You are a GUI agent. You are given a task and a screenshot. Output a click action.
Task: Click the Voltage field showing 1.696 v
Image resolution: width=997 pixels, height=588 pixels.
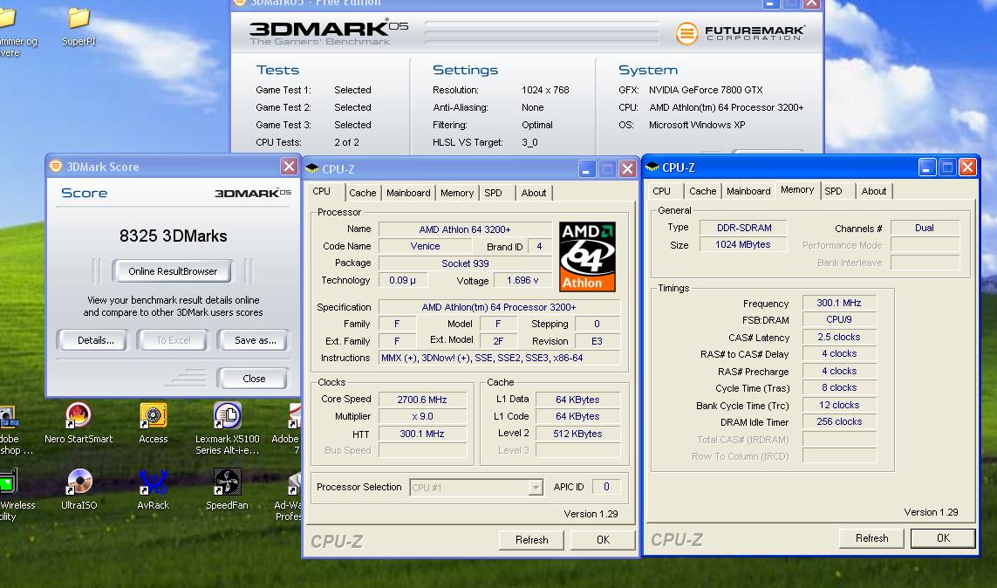522,280
